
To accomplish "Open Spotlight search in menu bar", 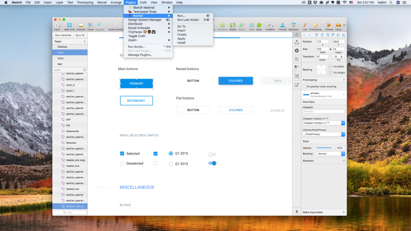I will click(391, 2).
